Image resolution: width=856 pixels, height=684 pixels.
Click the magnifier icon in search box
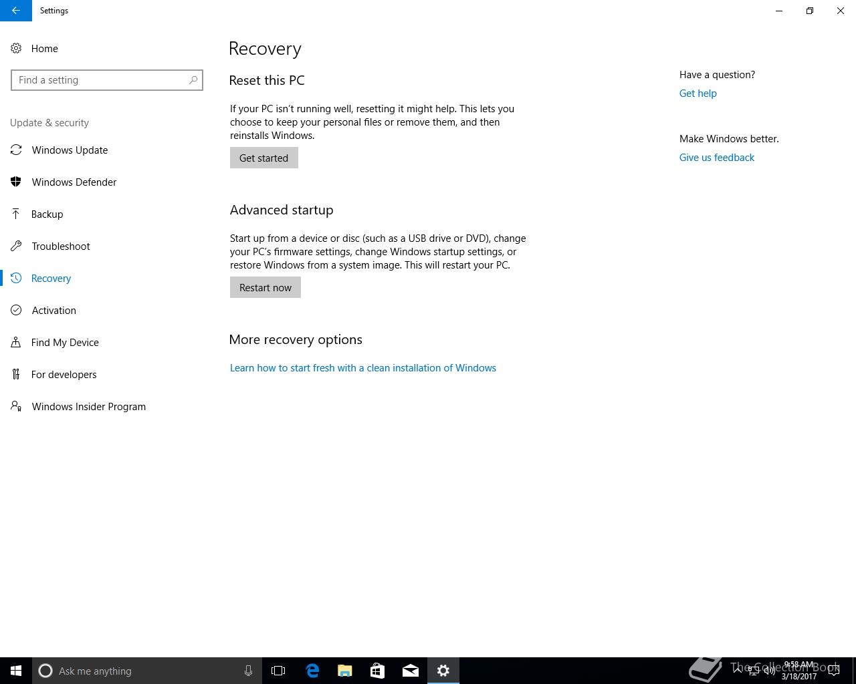coord(193,80)
